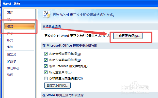
Task: Click 在 Microsoft Office 程序中更正拼写时 heading
Action: click(x=70, y=45)
